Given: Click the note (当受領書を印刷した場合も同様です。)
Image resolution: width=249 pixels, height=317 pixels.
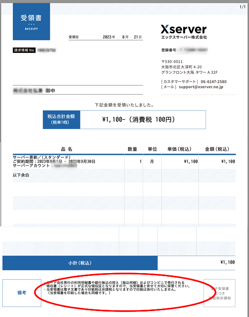Looking at the screenshot, I should (79, 293).
